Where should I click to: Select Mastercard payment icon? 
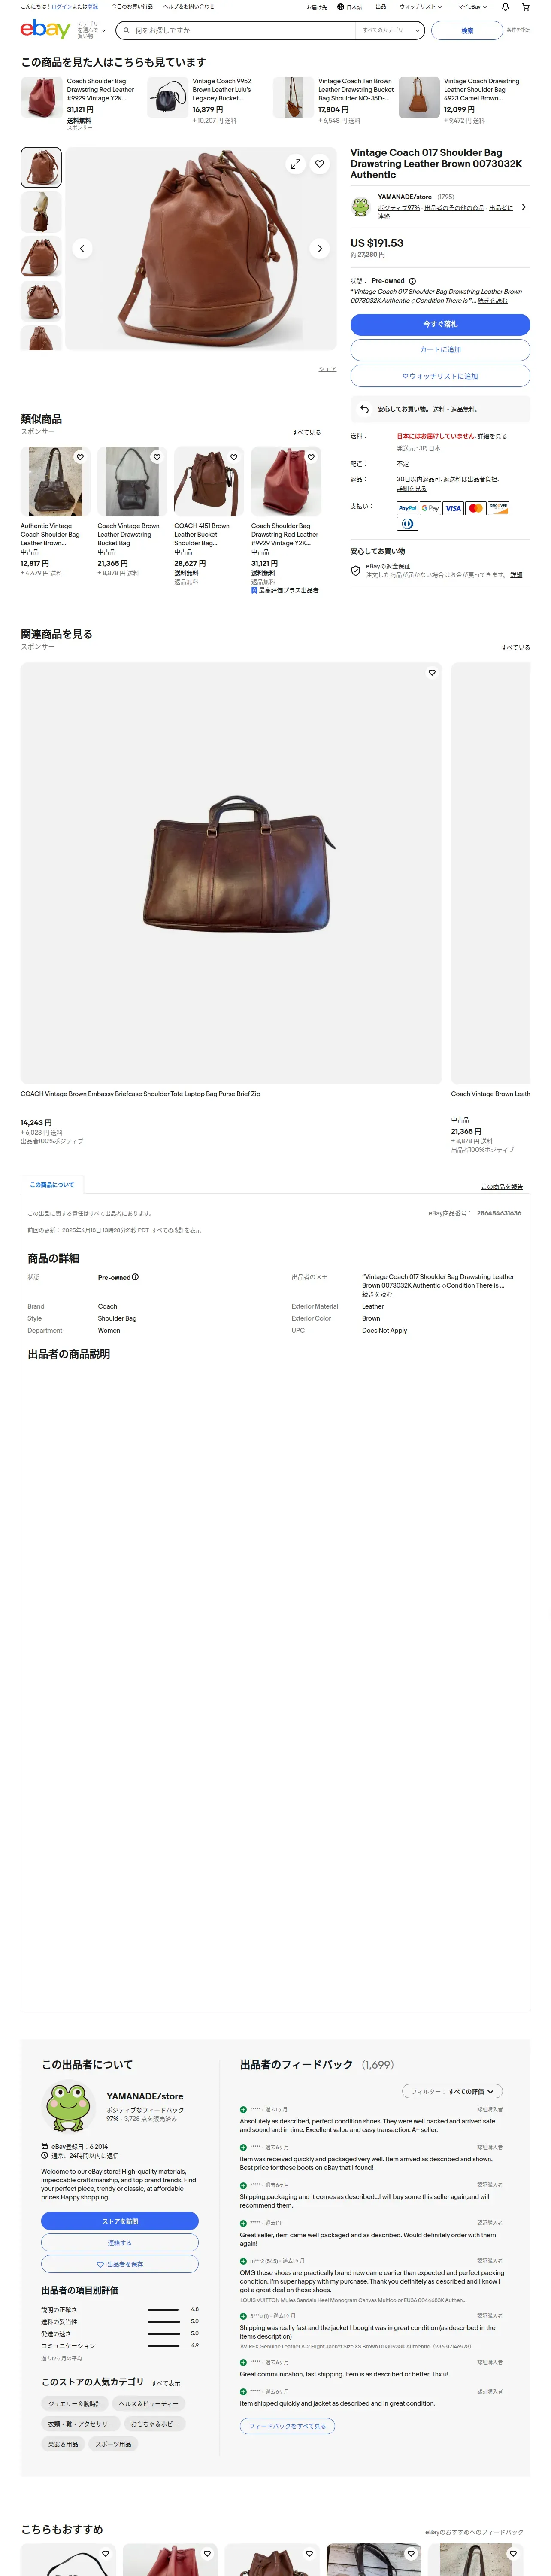(476, 508)
